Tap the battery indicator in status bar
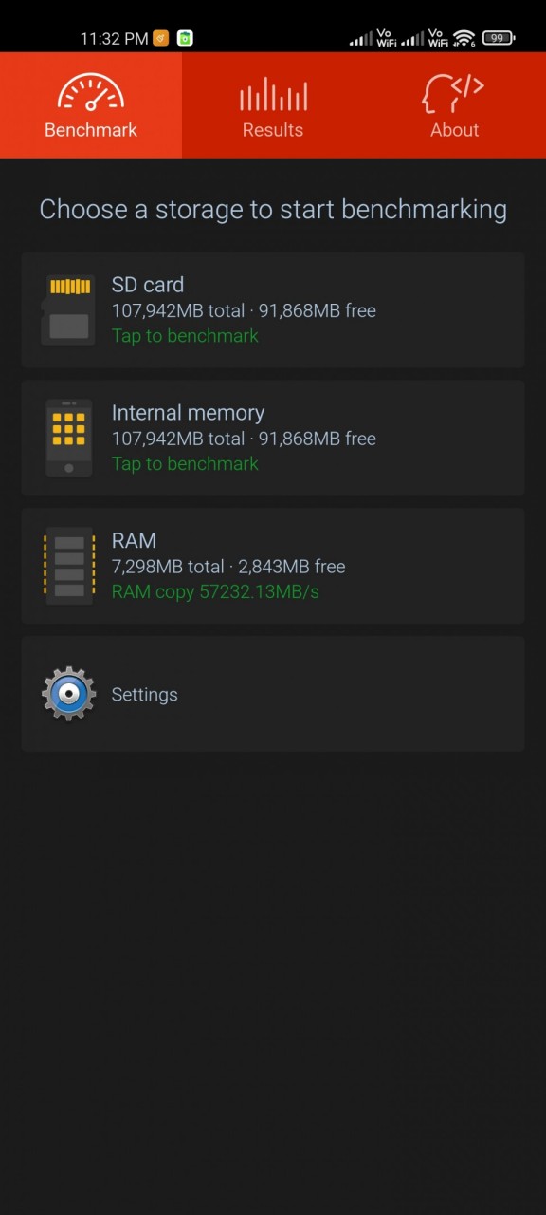The image size is (546, 1215). 499,38
